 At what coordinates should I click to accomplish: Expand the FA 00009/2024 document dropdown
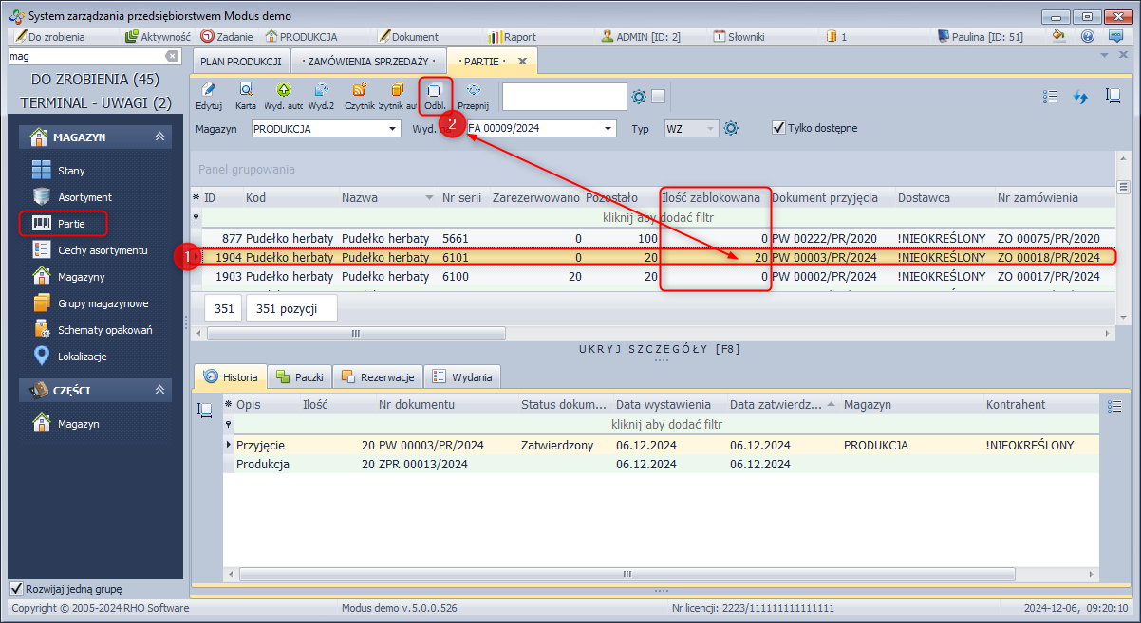click(608, 128)
